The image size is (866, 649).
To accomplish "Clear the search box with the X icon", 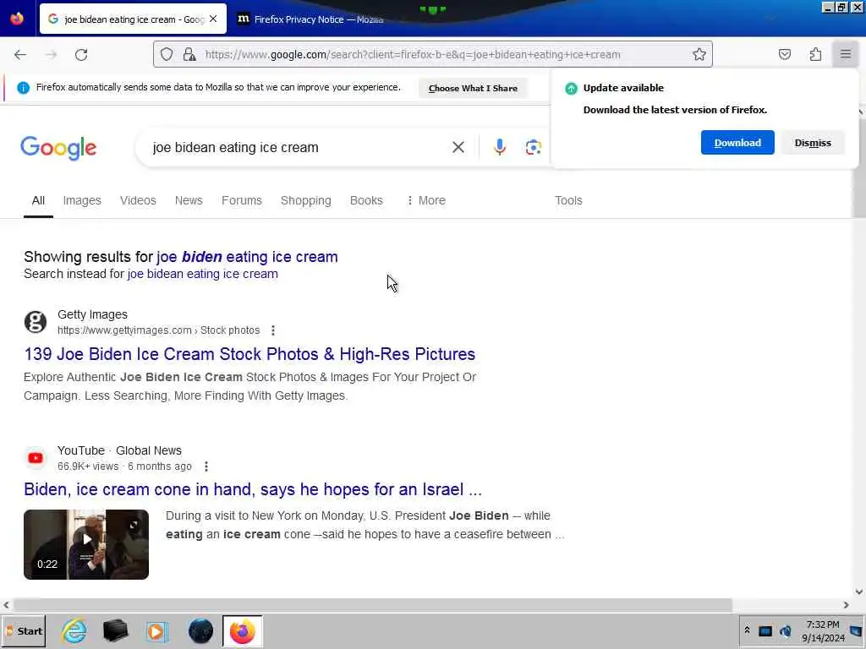I will (458, 147).
